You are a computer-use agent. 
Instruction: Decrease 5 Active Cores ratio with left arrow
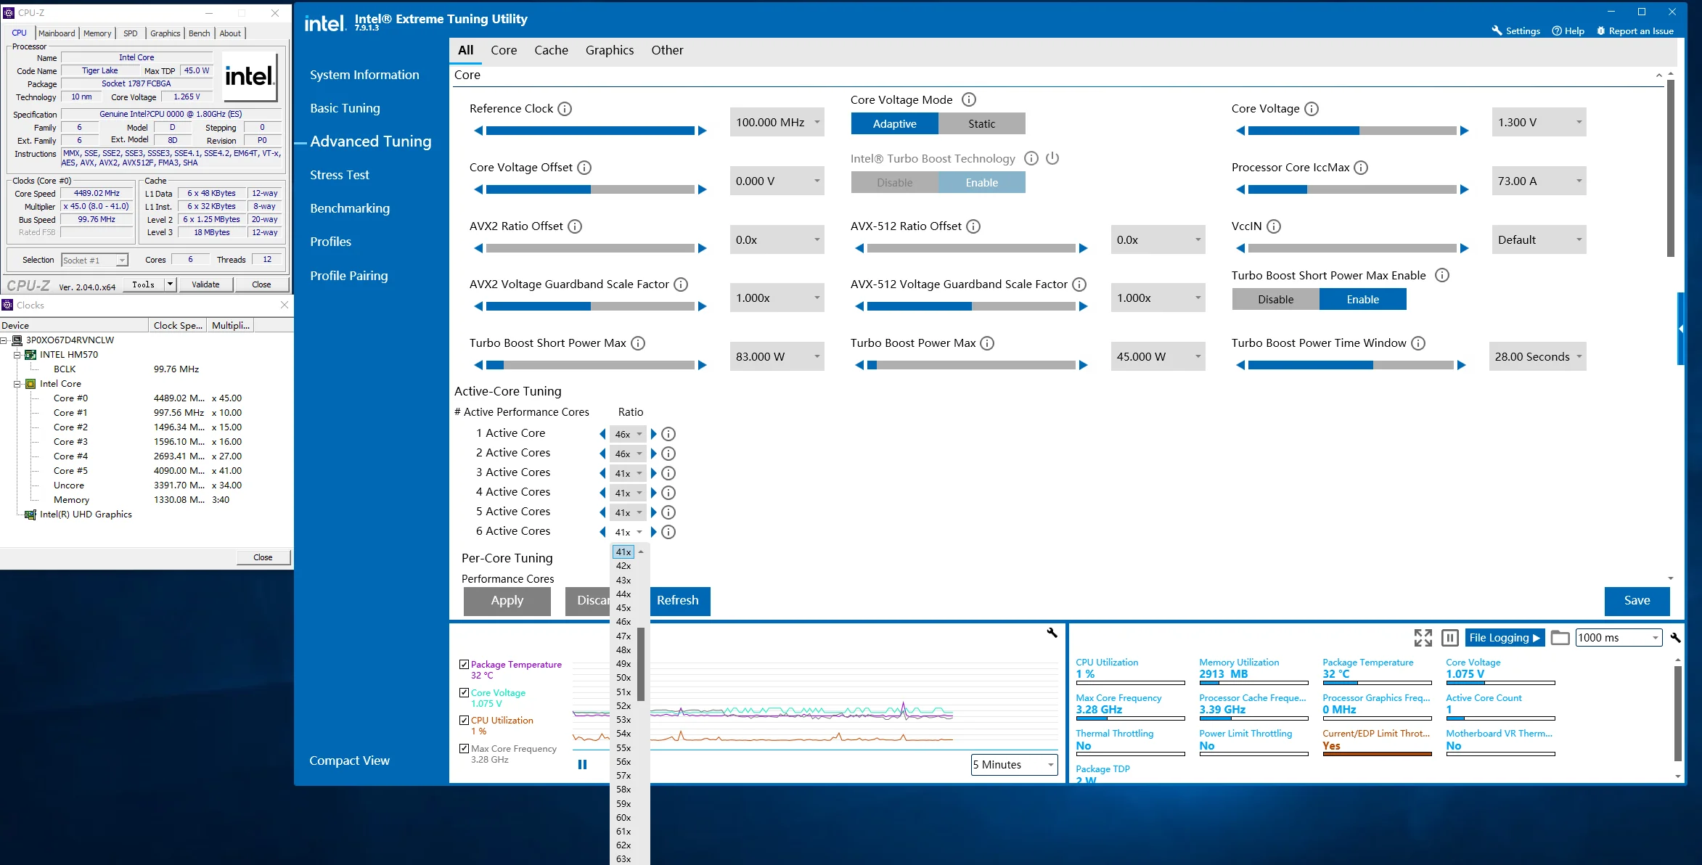[602, 512]
